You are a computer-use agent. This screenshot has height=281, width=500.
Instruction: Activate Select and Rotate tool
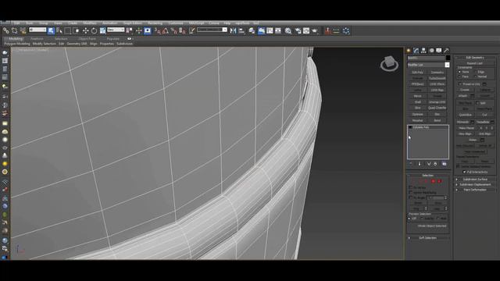(94, 31)
